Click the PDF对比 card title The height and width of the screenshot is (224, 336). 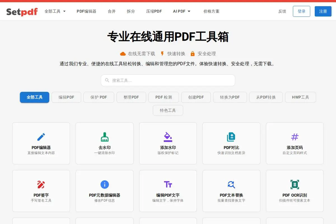pos(231,148)
